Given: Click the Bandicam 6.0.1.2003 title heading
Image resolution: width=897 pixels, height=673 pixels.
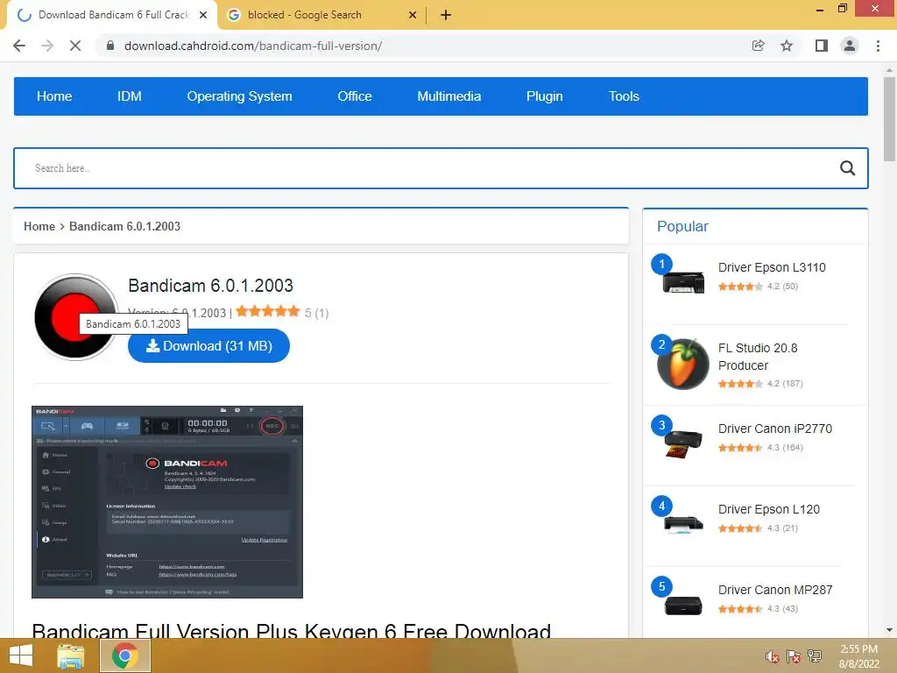Looking at the screenshot, I should 210,286.
